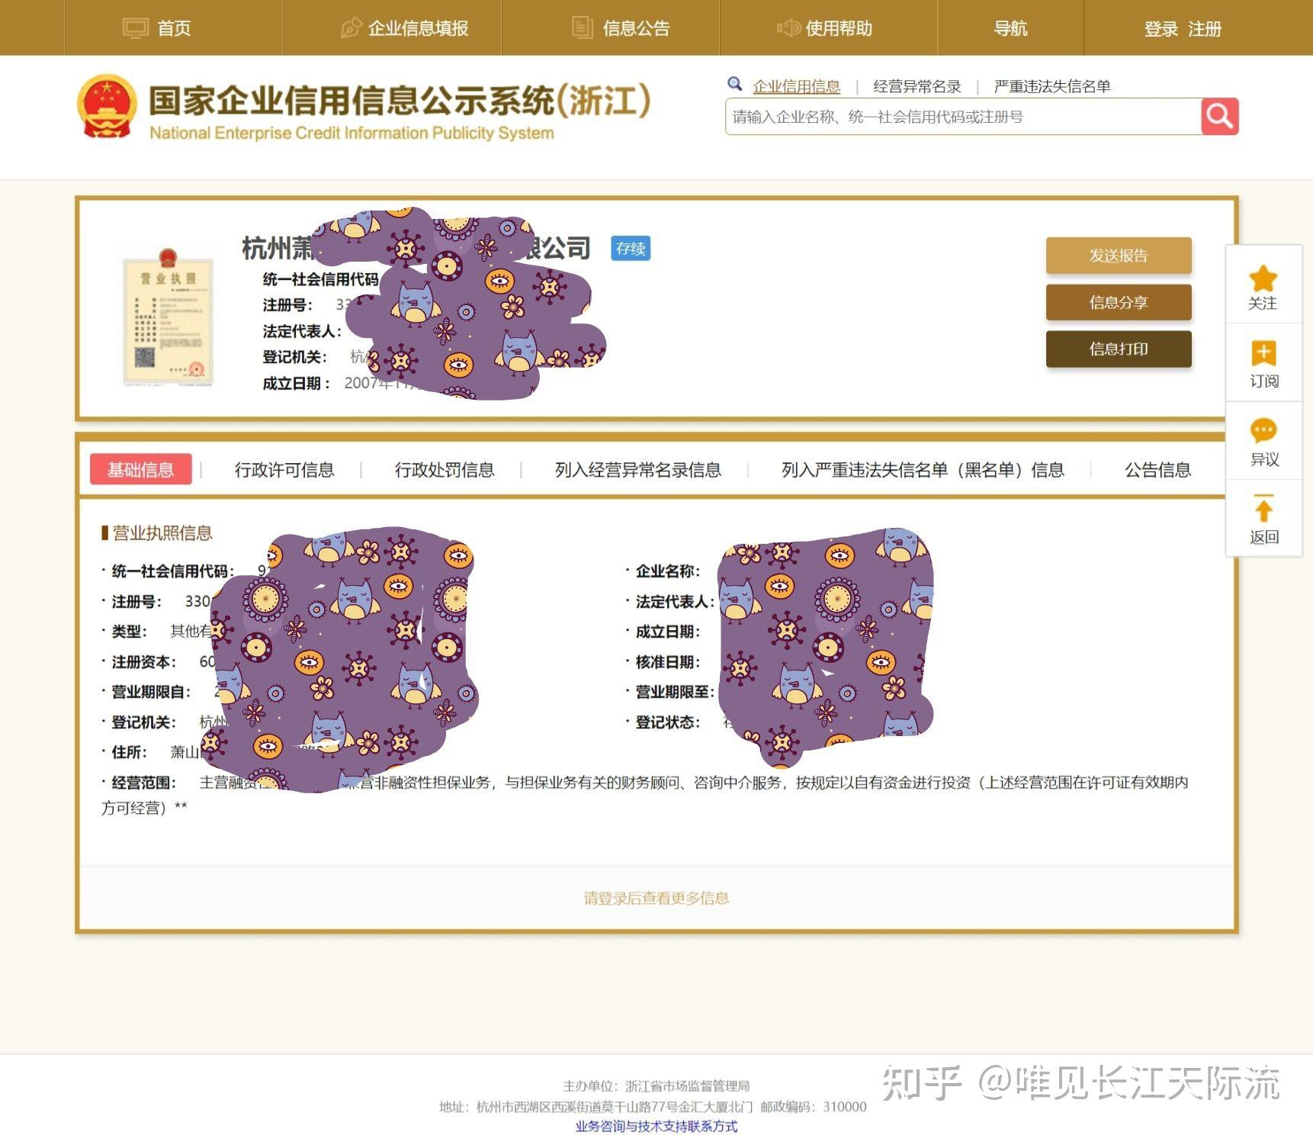This screenshot has width=1313, height=1135.
Task: Click the 国家企业信用信息公示系统 site title
Action: tap(400, 101)
